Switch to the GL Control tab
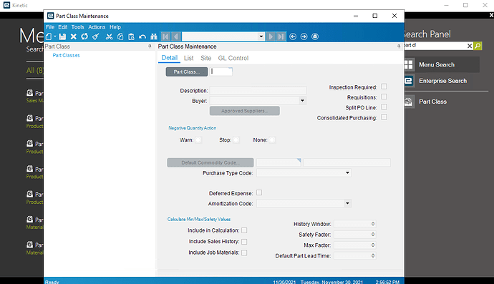 coord(233,58)
